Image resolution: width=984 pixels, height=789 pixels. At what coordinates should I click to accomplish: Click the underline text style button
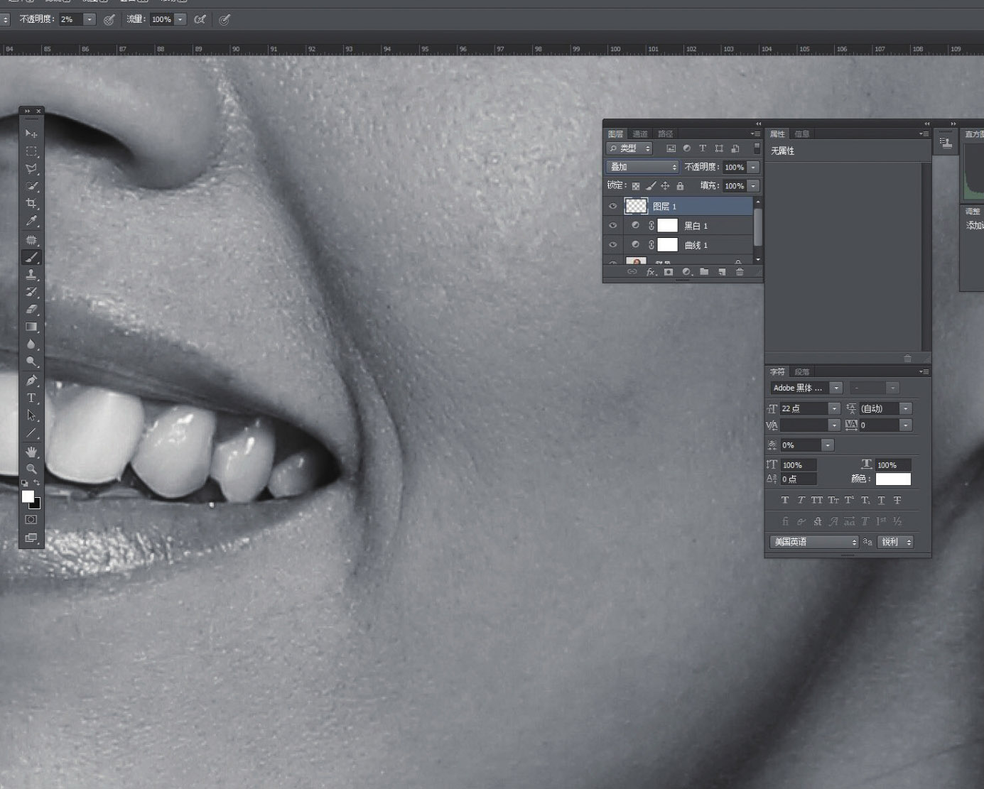click(881, 500)
